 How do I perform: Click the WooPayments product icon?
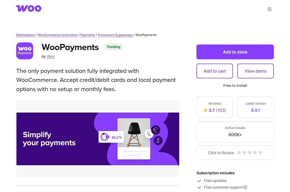coord(25,51)
